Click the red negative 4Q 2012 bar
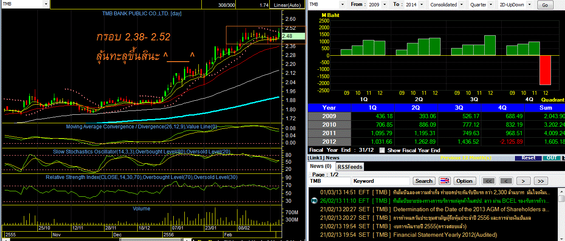 [x=545, y=70]
